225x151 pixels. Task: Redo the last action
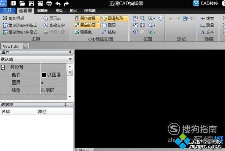[x=66, y=4]
